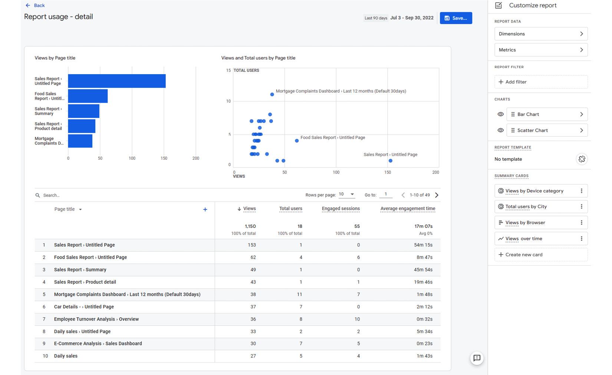612x375 pixels.
Task: Open options menu for Views by Device category
Action: (581, 191)
